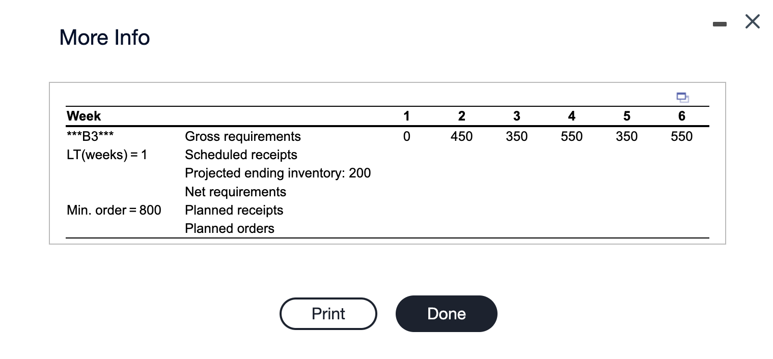Click the Print button
This screenshot has width=773, height=359.
(x=328, y=314)
